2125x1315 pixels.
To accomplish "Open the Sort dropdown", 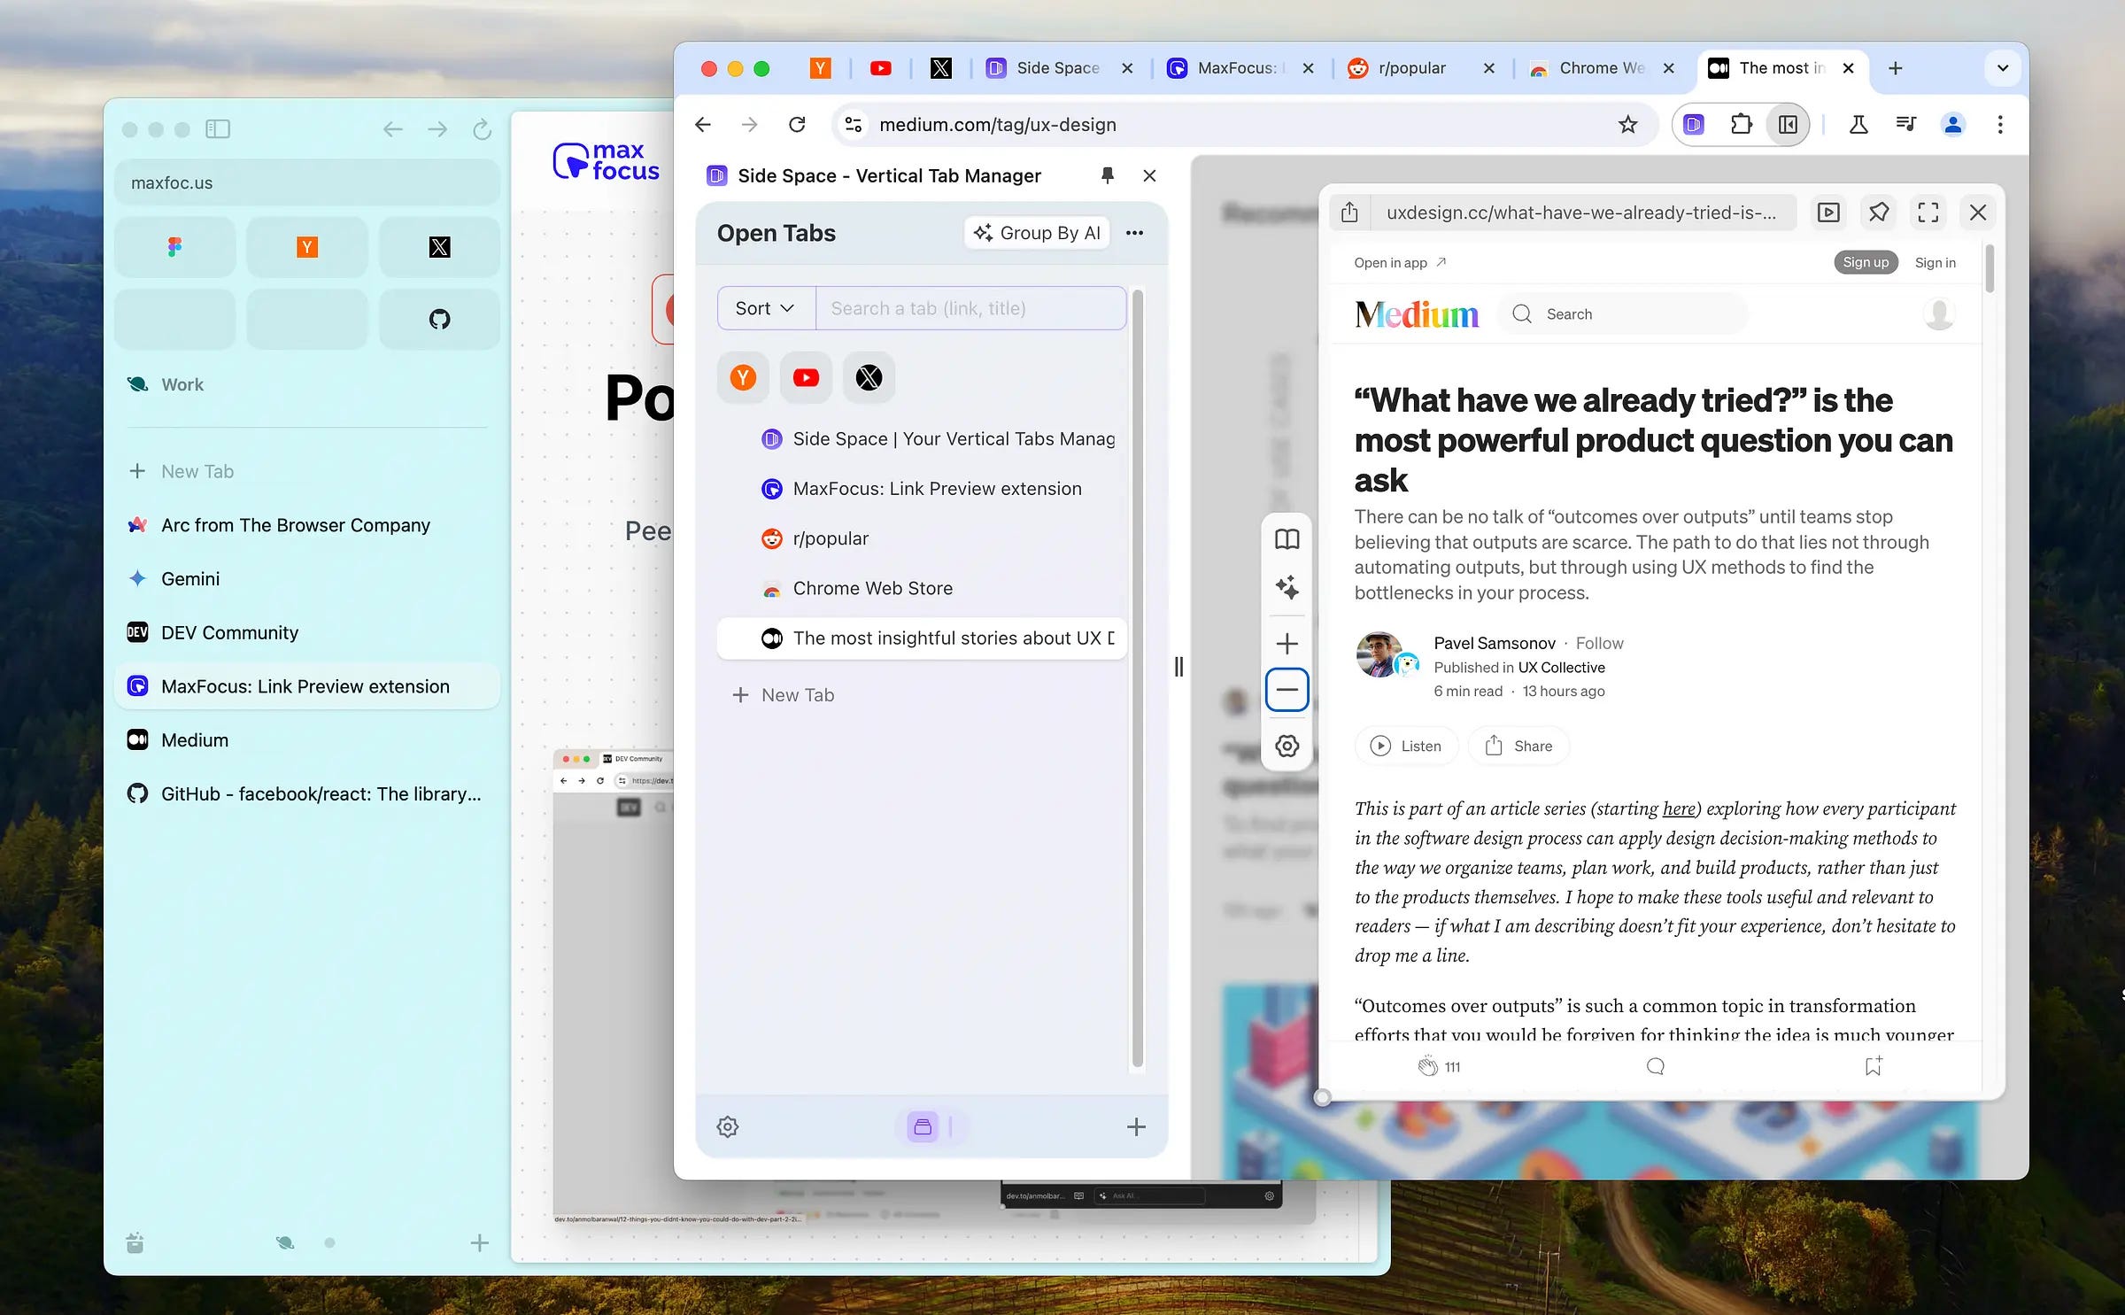I will tap(765, 308).
